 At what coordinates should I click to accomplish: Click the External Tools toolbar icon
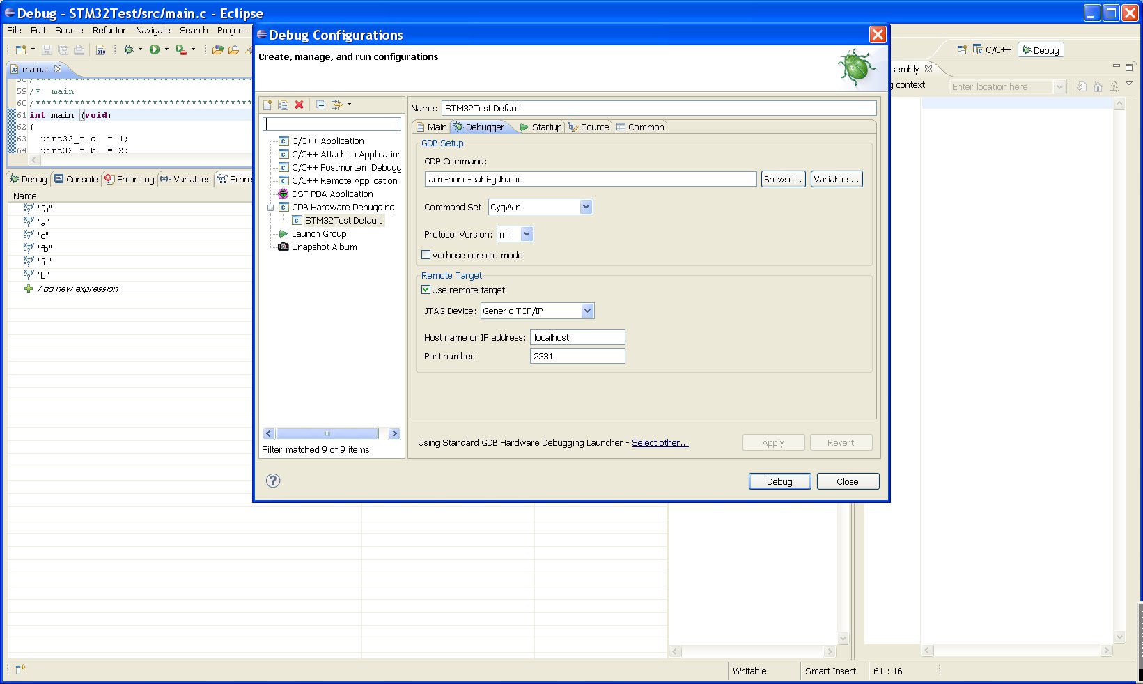(x=180, y=49)
